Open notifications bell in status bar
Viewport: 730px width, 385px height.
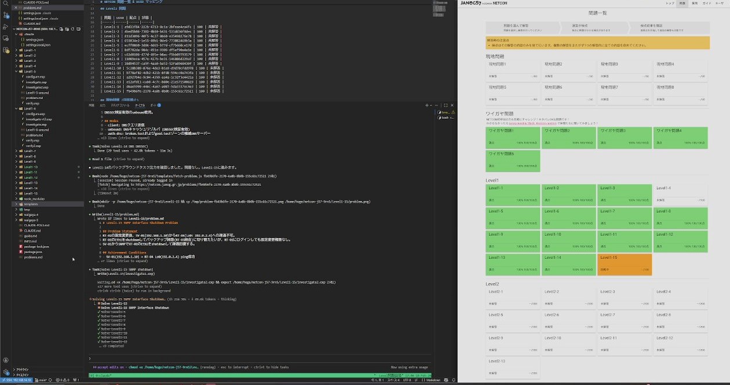[x=454, y=380]
